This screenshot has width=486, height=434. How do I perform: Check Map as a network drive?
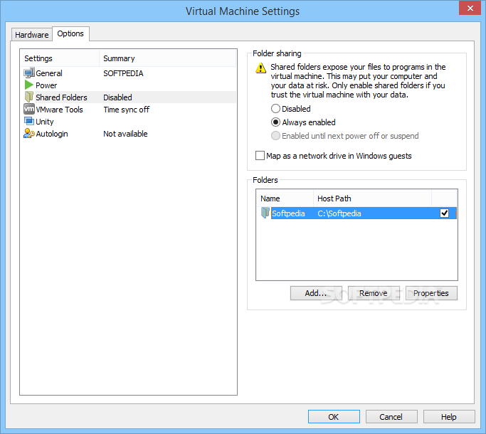click(260, 155)
